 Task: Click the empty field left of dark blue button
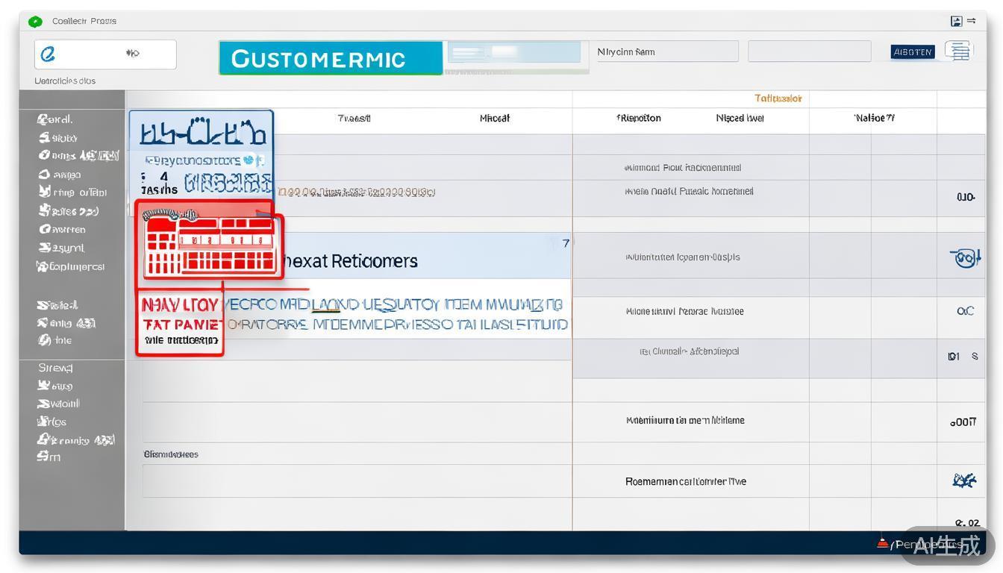(x=809, y=51)
